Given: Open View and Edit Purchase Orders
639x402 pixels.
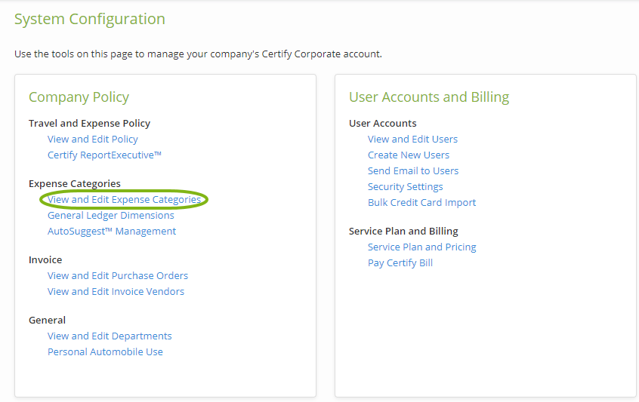Looking at the screenshot, I should coord(118,275).
